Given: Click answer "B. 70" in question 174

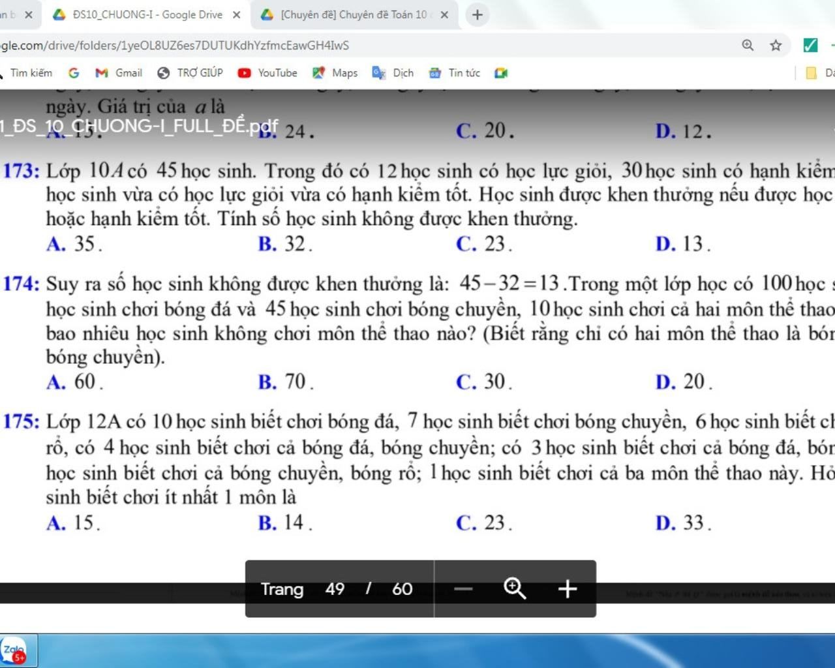Looking at the screenshot, I should [286, 382].
